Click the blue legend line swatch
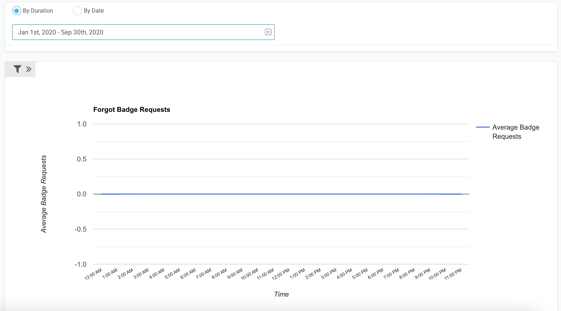Image resolution: width=561 pixels, height=311 pixels. (483, 127)
